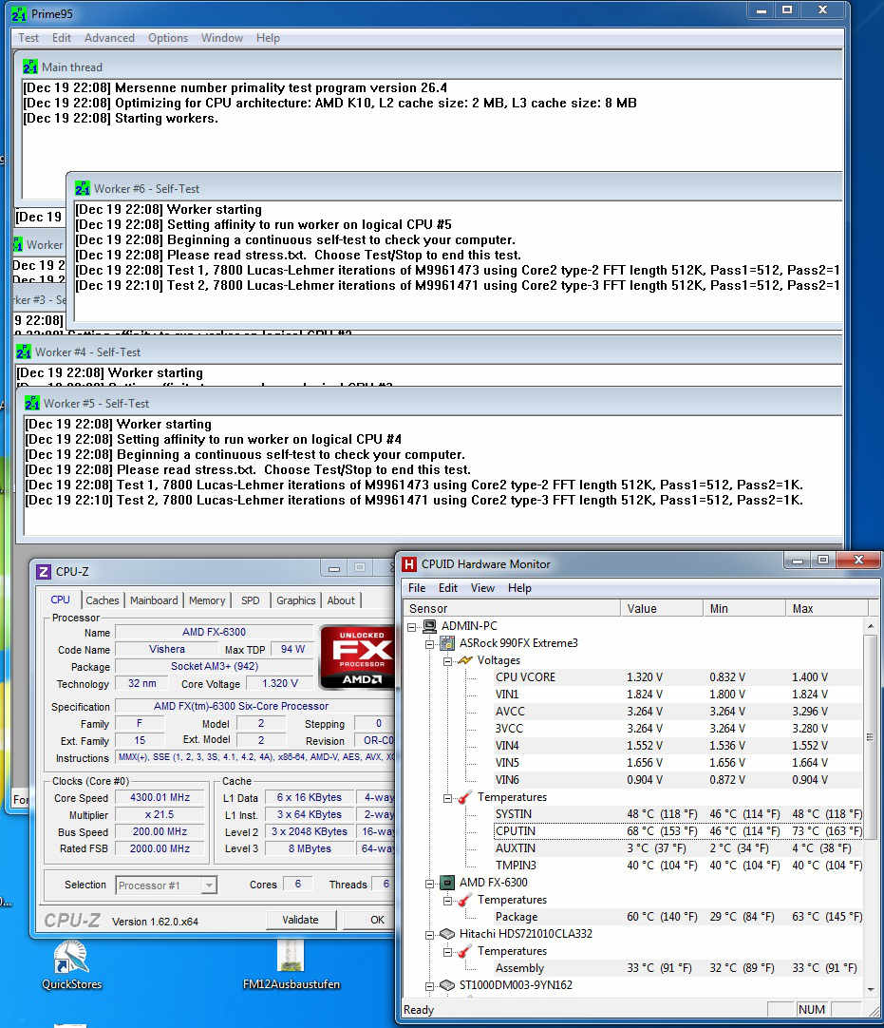Select the Package temperature row
884x1028 pixels.
(678, 917)
